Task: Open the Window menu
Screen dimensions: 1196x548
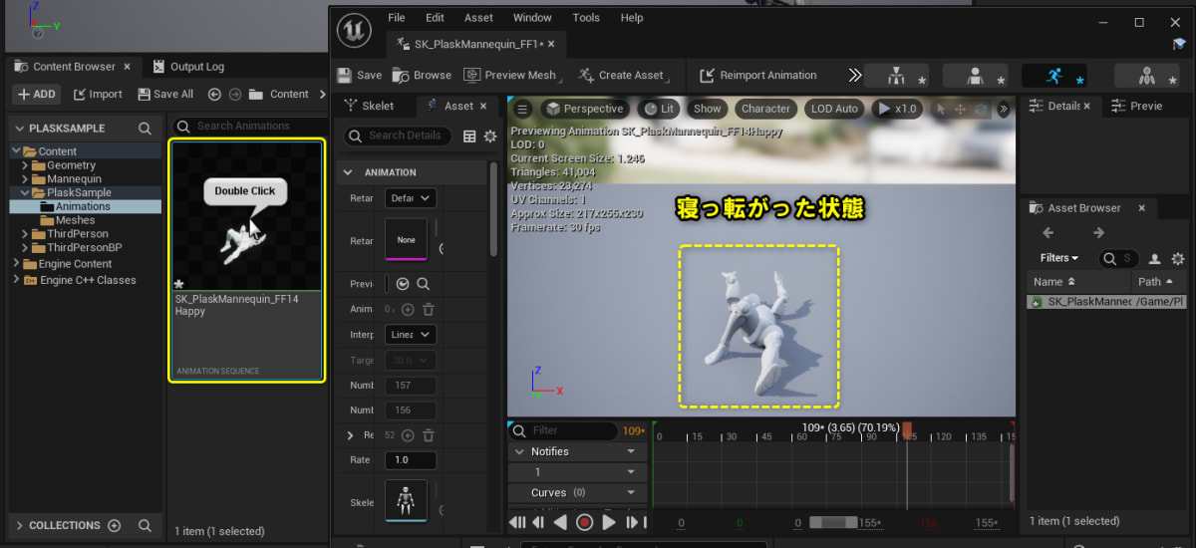Action: coord(531,18)
